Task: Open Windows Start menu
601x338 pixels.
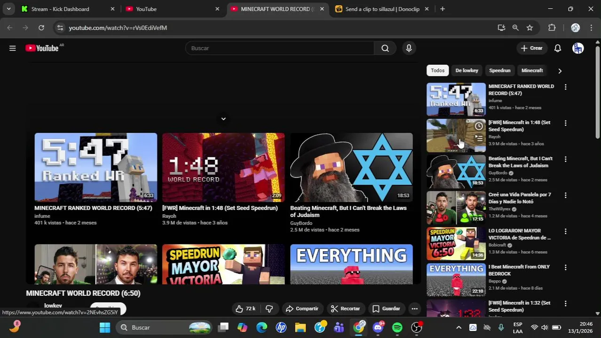Action: pos(104,327)
